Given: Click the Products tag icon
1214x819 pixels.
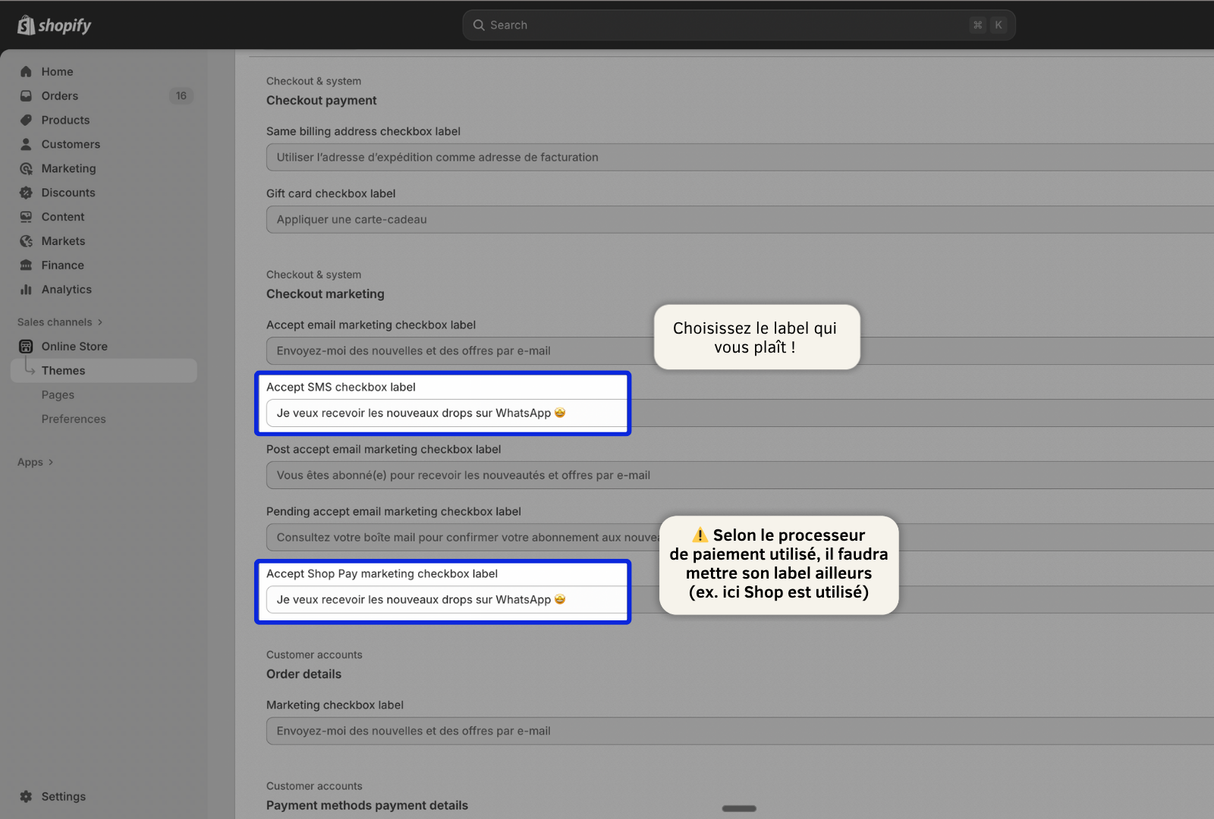Looking at the screenshot, I should pyautogui.click(x=26, y=120).
